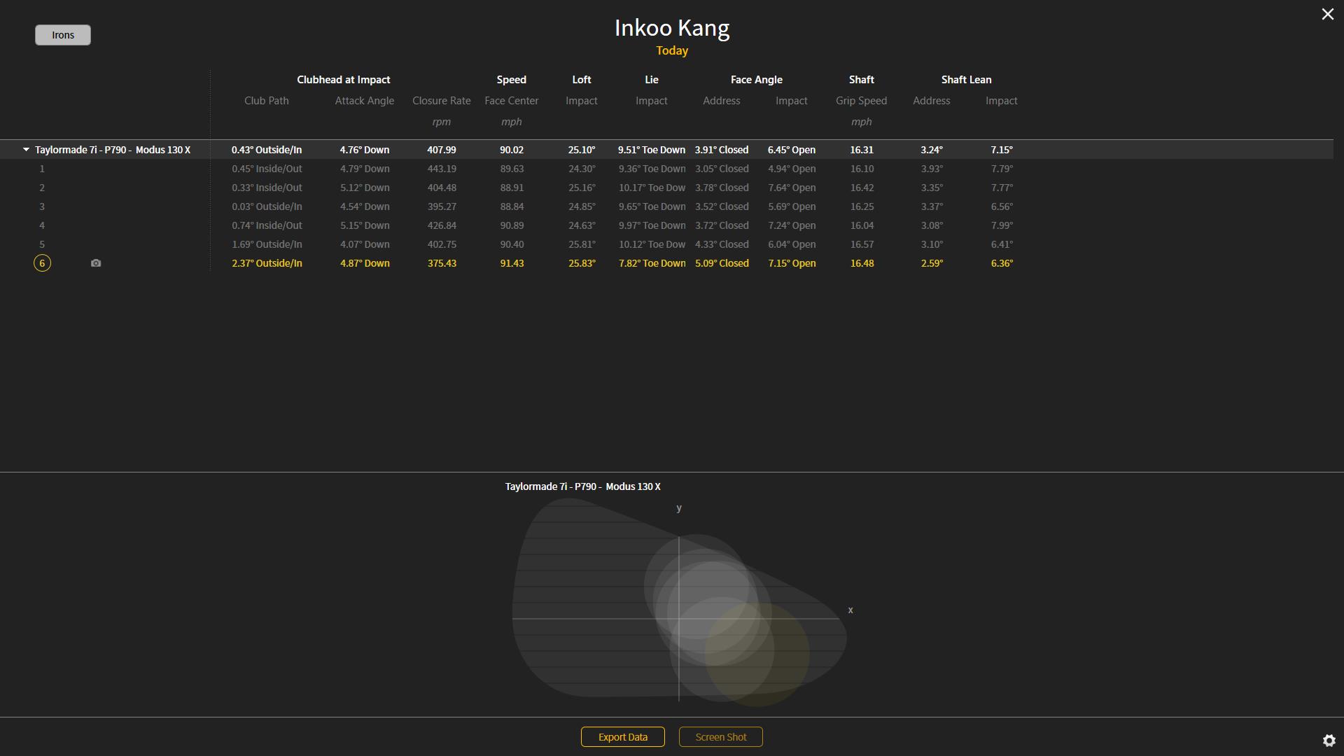Viewport: 1344px width, 756px height.
Task: Select shot row 1
Action: (x=666, y=169)
